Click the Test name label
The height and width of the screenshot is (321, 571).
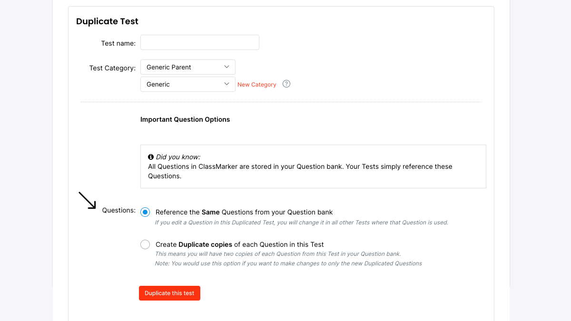(118, 43)
